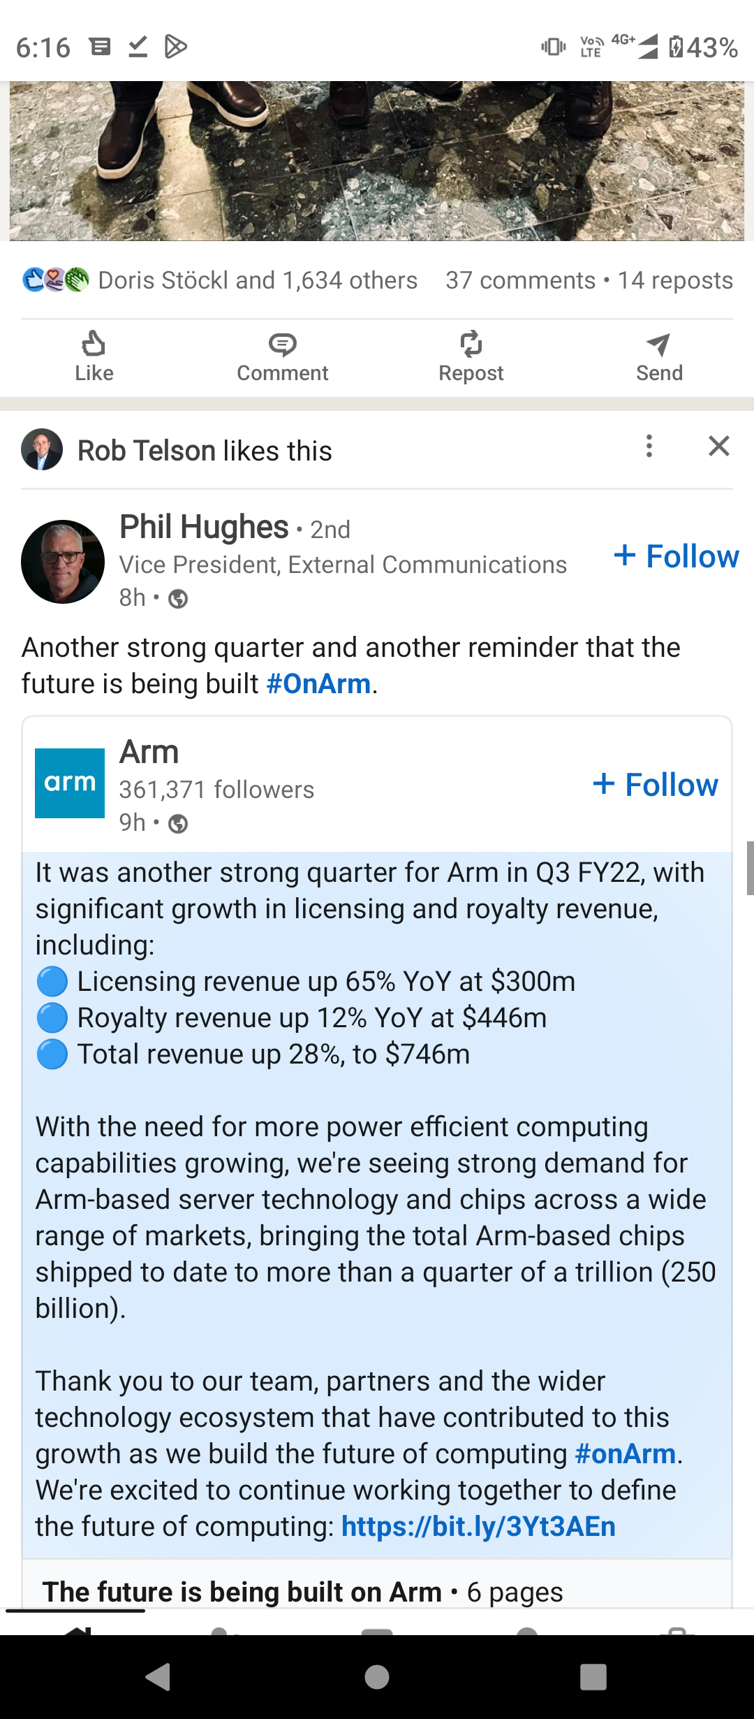Viewport: 754px width, 1719px height.
Task: Open the #OnArm hashtag in Phil's post
Action: (318, 683)
